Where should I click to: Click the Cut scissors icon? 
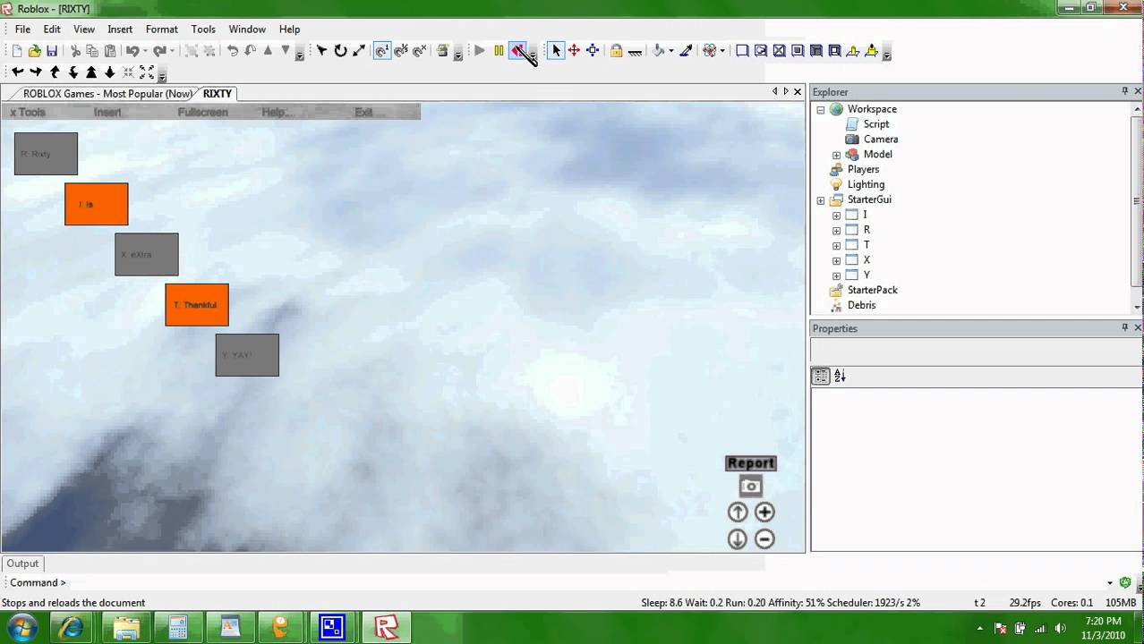[x=75, y=51]
